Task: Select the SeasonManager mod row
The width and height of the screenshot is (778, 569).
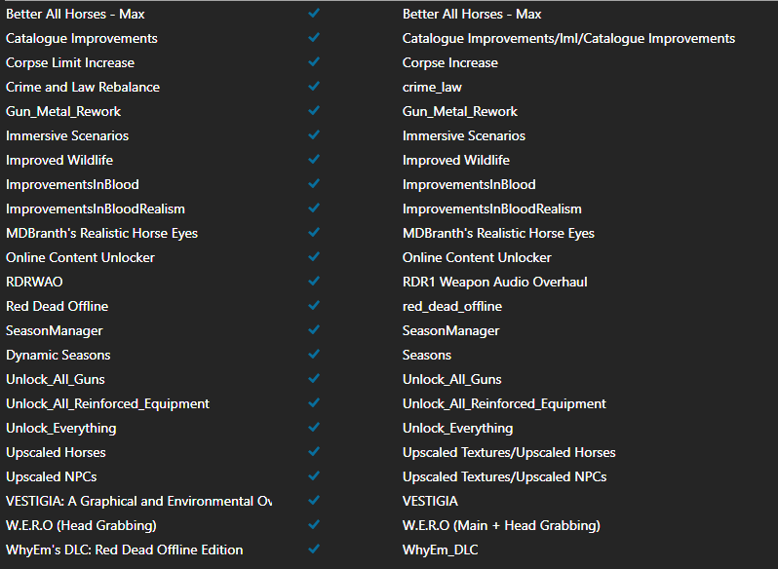Action: (55, 330)
